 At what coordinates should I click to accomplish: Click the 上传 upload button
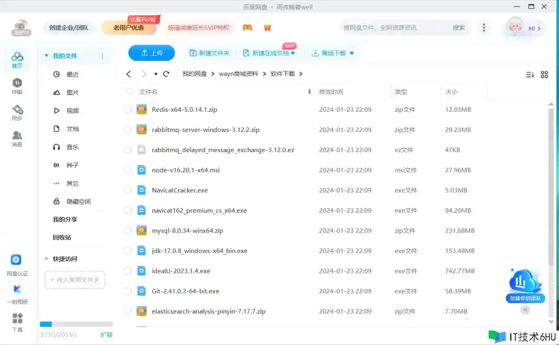152,53
